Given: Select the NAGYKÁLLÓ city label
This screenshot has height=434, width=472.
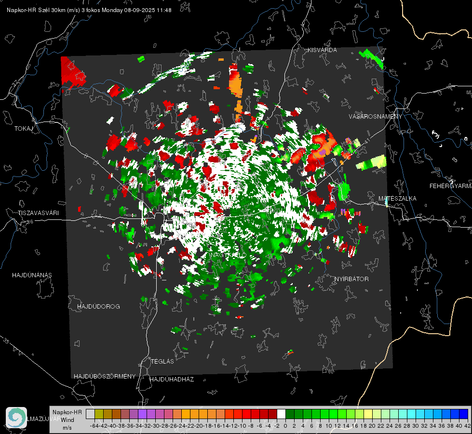Looking at the screenshot, I should click(228, 255).
